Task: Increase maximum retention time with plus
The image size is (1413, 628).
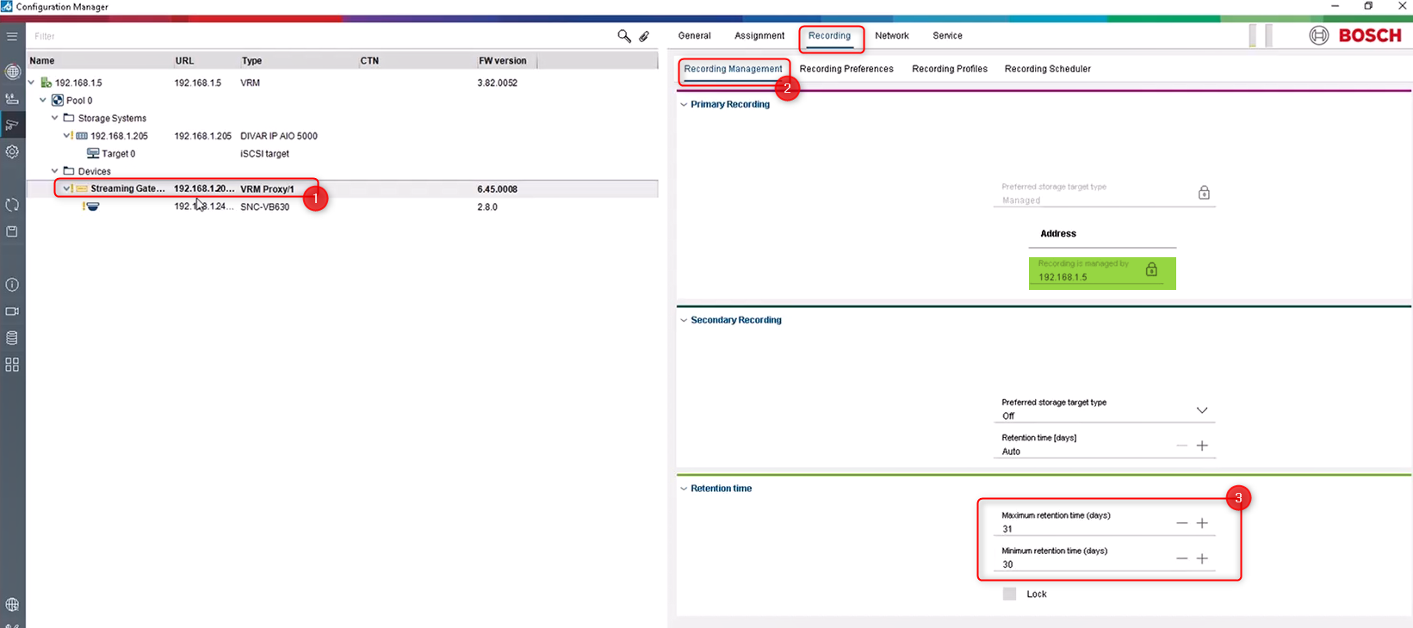Action: (1202, 523)
